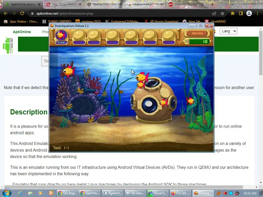Switch to ApkOnli... taskbar window

tap(90, 193)
